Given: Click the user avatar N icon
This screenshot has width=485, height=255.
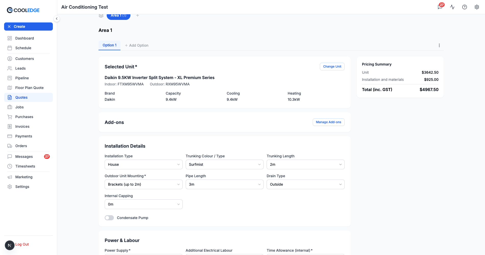Looking at the screenshot, I should coord(10,245).
